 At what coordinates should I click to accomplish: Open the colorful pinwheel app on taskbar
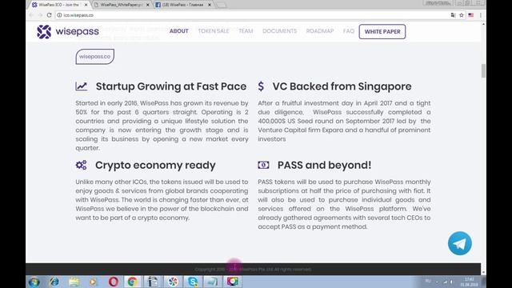coord(173,282)
